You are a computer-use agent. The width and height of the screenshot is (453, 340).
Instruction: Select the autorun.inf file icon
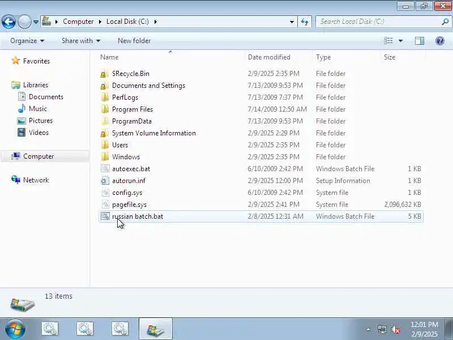(105, 180)
